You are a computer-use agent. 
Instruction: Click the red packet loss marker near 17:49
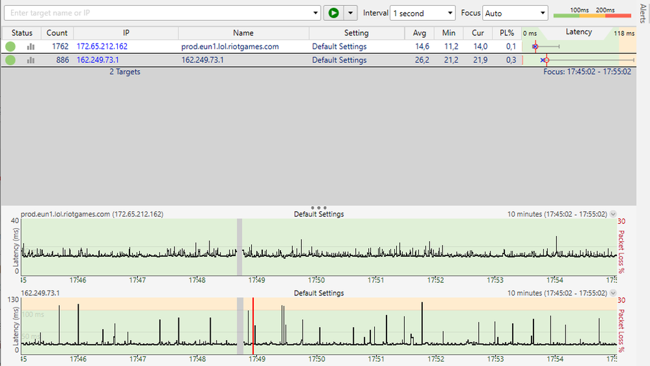click(x=252, y=325)
